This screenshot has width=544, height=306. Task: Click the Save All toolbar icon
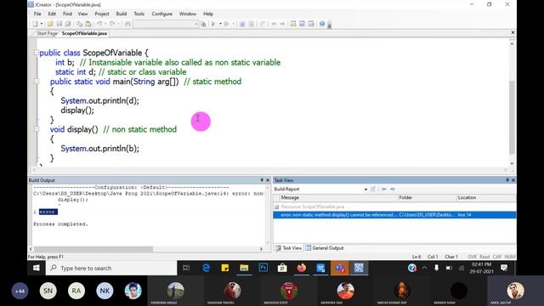click(68, 24)
